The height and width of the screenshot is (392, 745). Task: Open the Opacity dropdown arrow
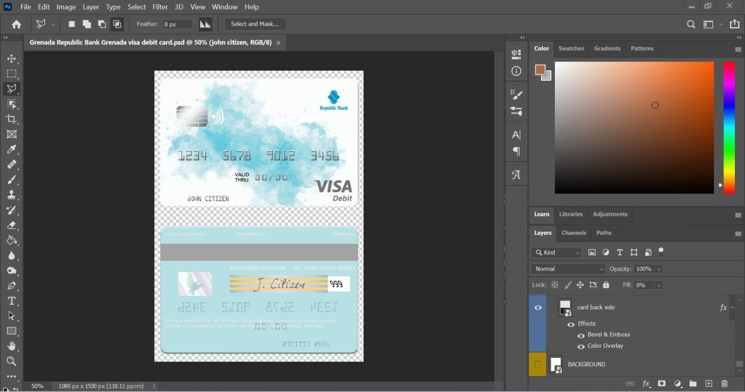click(659, 268)
